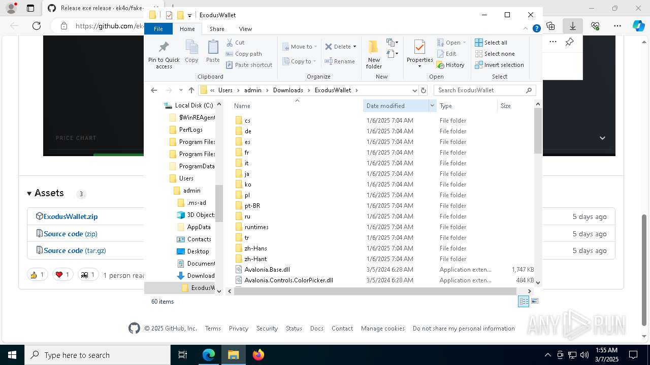Select Avalonia.Base.dll file
Image resolution: width=650 pixels, height=365 pixels.
pyautogui.click(x=267, y=270)
